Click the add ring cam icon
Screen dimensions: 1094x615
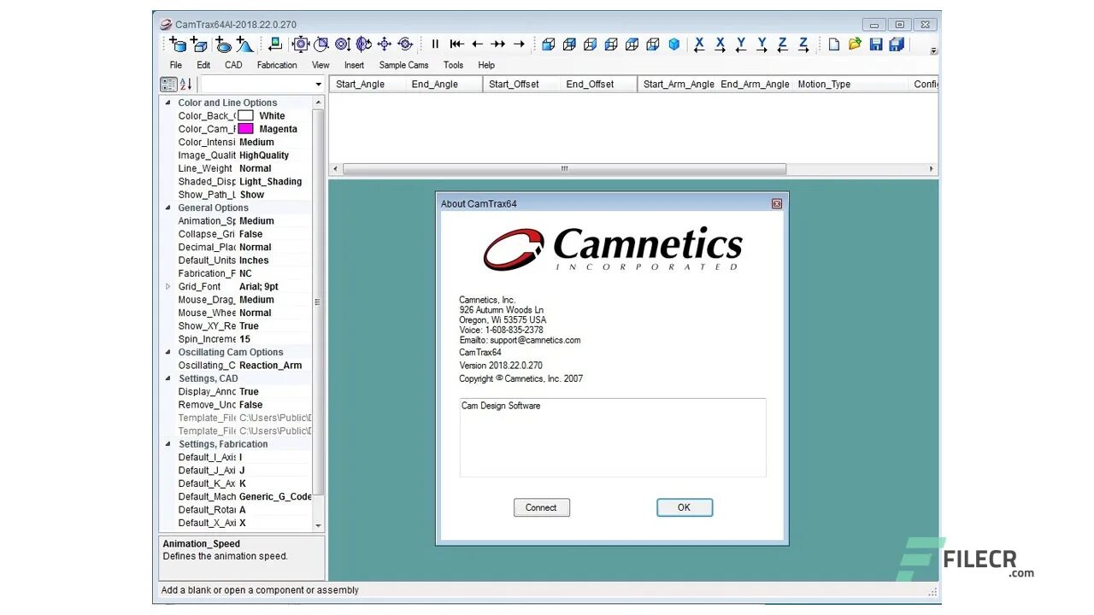tap(224, 44)
